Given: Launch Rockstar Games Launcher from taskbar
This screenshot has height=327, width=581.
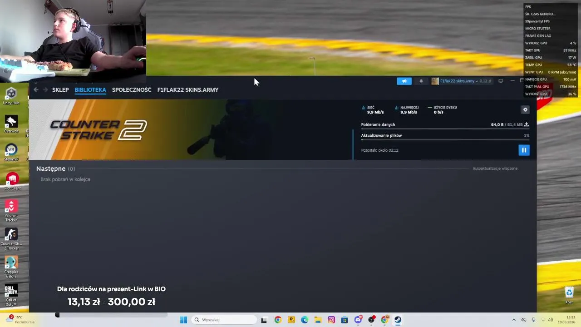Looking at the screenshot, I should 291,320.
